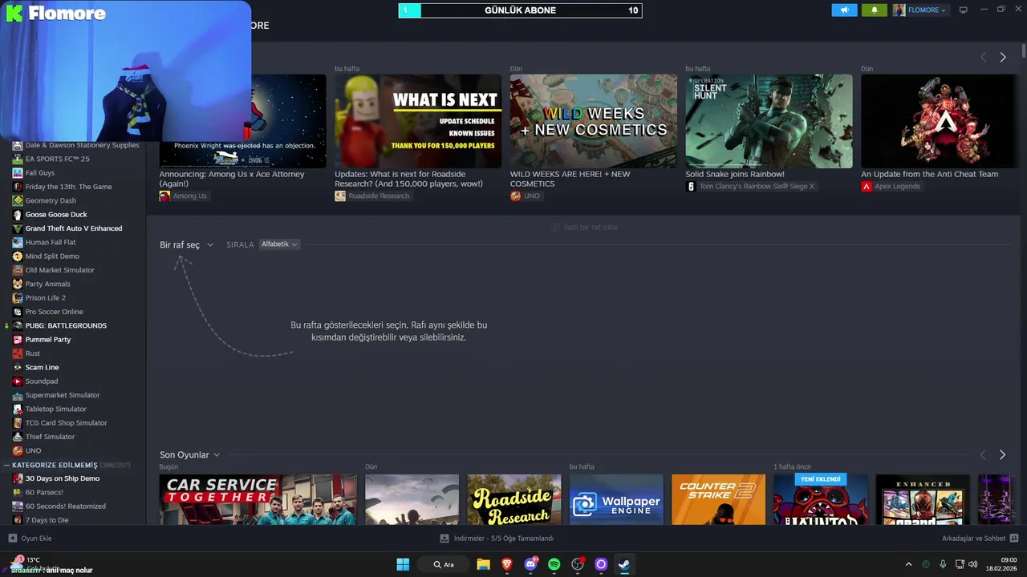The height and width of the screenshot is (577, 1027).
Task: Click the Fall Guys game icon
Action: click(x=18, y=173)
